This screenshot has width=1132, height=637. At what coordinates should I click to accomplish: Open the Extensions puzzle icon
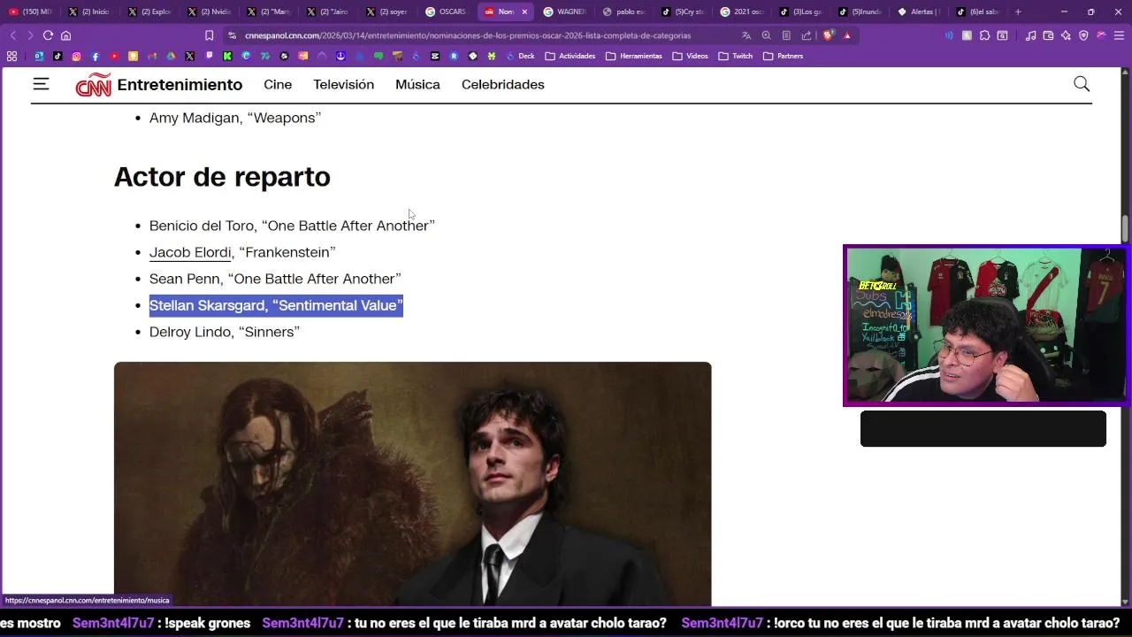984,35
